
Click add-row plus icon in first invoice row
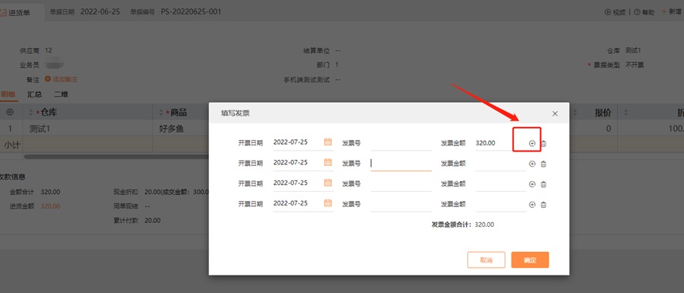[x=532, y=143]
